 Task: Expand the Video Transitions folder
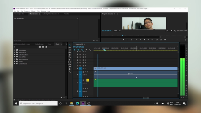(x=15, y=59)
